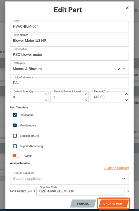Click the Description field
Viewport: 139px width, 211px height.
69,55
